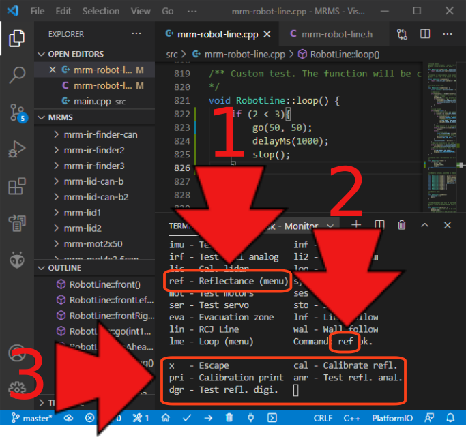Open Source Control view with 5 changes
This screenshot has height=437, width=466.
[x=17, y=112]
